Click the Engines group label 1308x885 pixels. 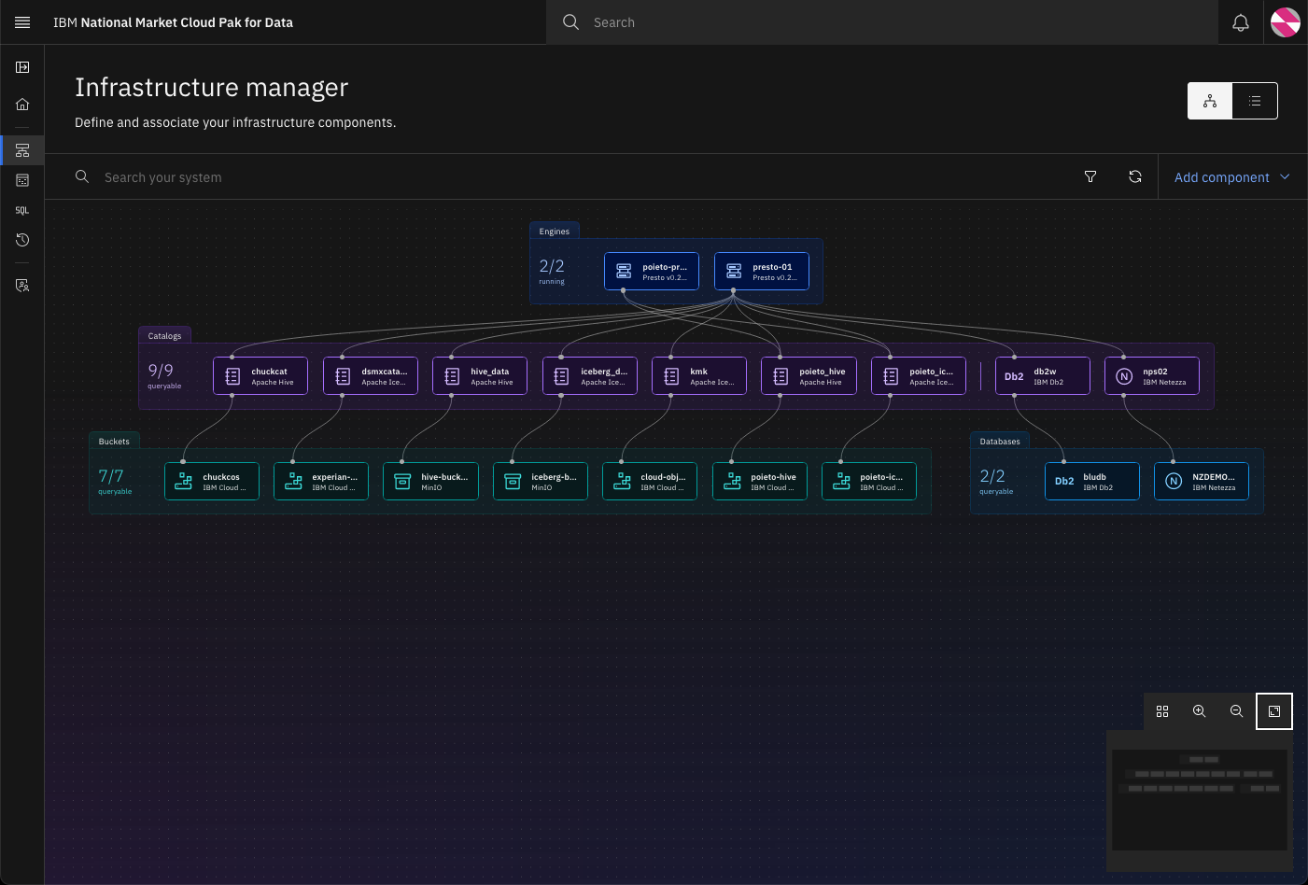pyautogui.click(x=555, y=232)
